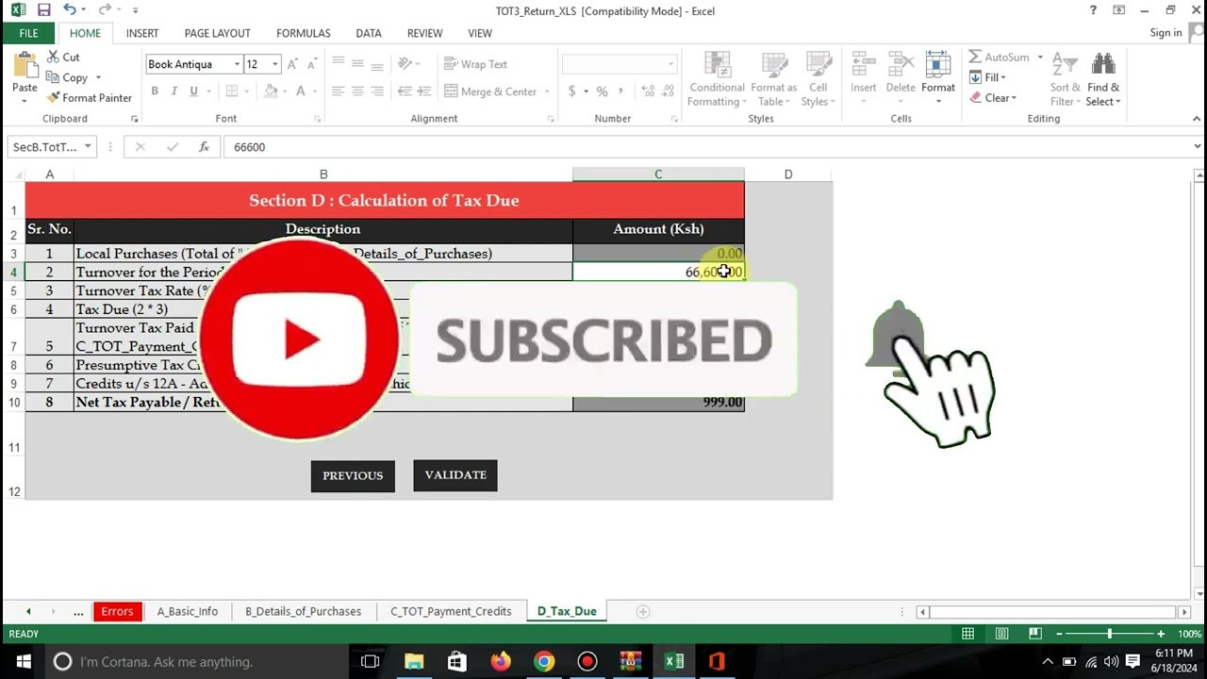1207x679 pixels.
Task: Apply font color
Action: [301, 91]
